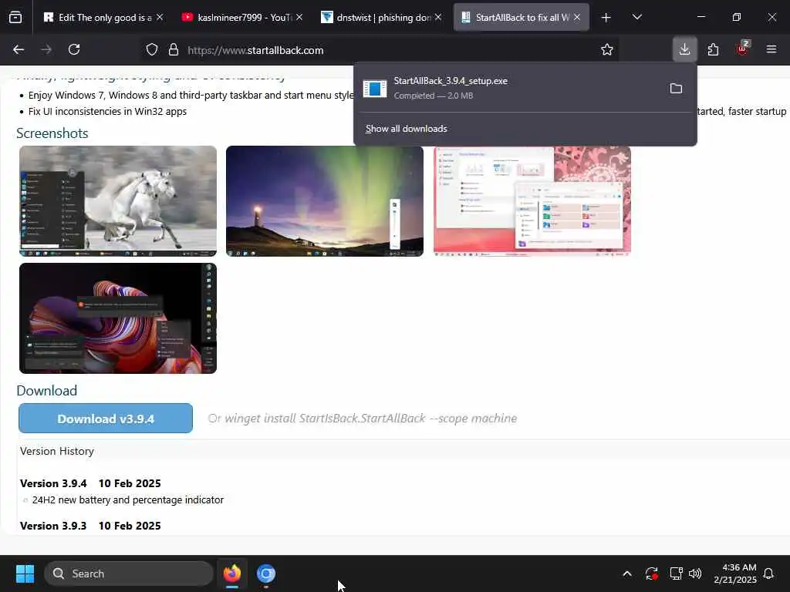Screen dimensions: 790x592
Task: Open Chromium browser from the taskbar
Action: click(x=266, y=573)
